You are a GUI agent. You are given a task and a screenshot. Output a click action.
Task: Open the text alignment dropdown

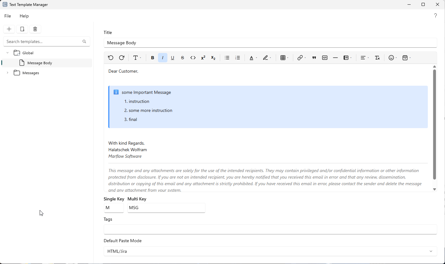(x=365, y=58)
